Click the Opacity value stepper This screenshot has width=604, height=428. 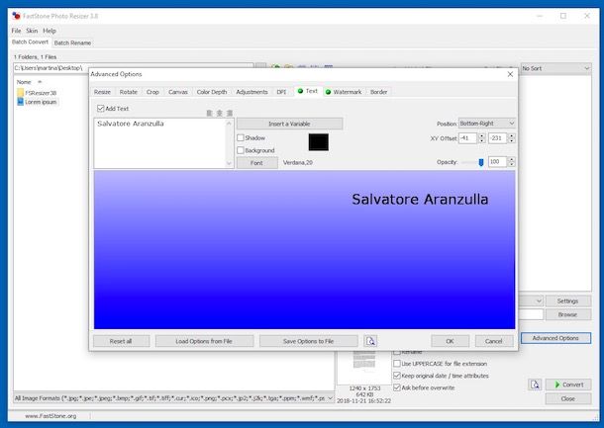click(512, 162)
